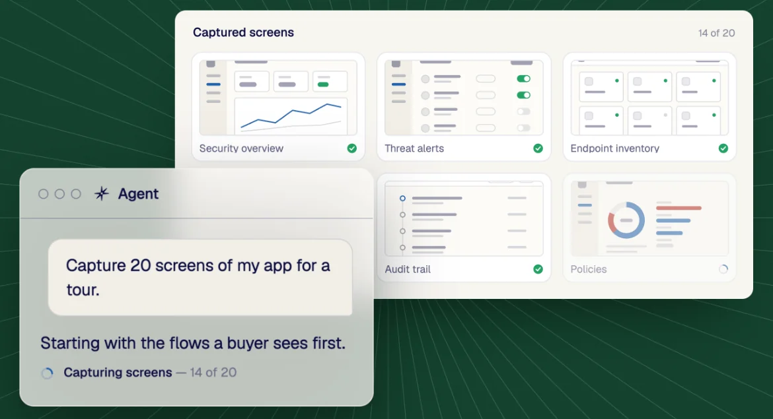Click the '14 of 20' counter in Captured screens
773x419 pixels.
point(716,33)
